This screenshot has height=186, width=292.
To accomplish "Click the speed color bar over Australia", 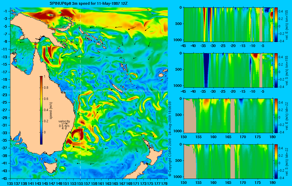I will coord(41,110).
